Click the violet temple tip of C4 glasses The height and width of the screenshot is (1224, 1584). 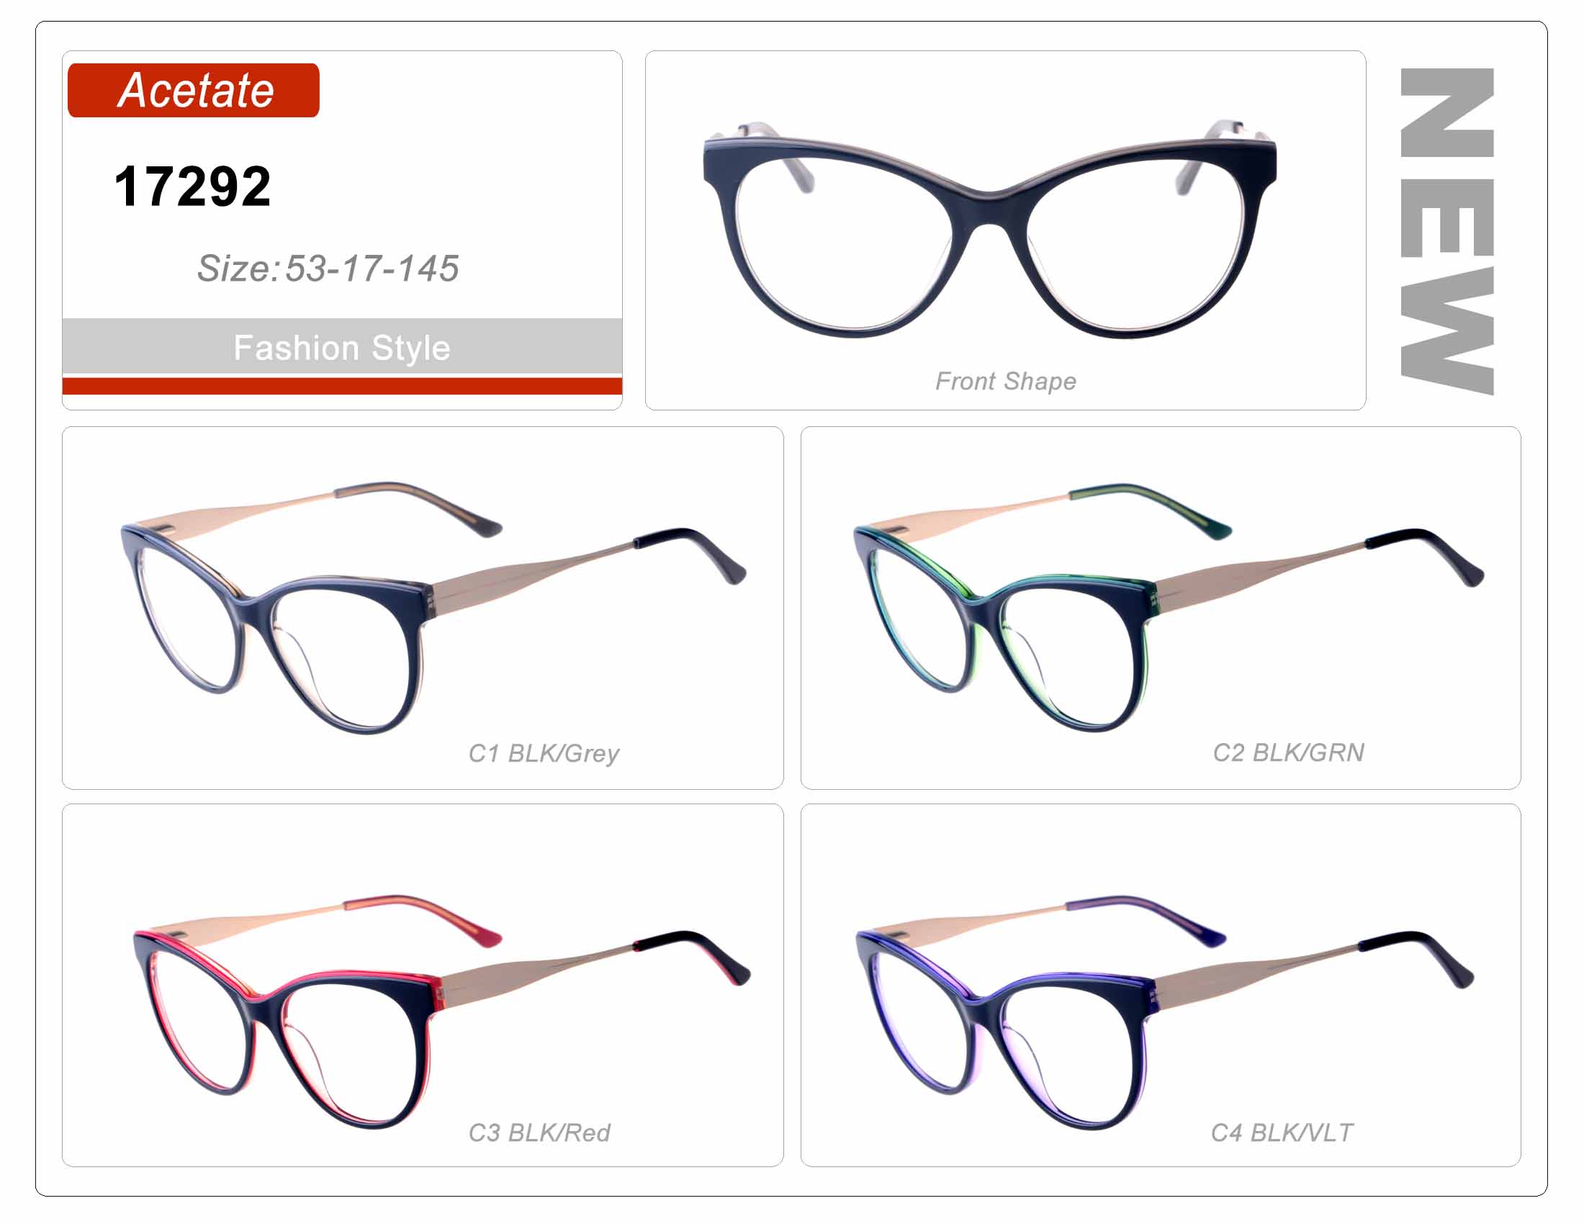tap(1147, 919)
